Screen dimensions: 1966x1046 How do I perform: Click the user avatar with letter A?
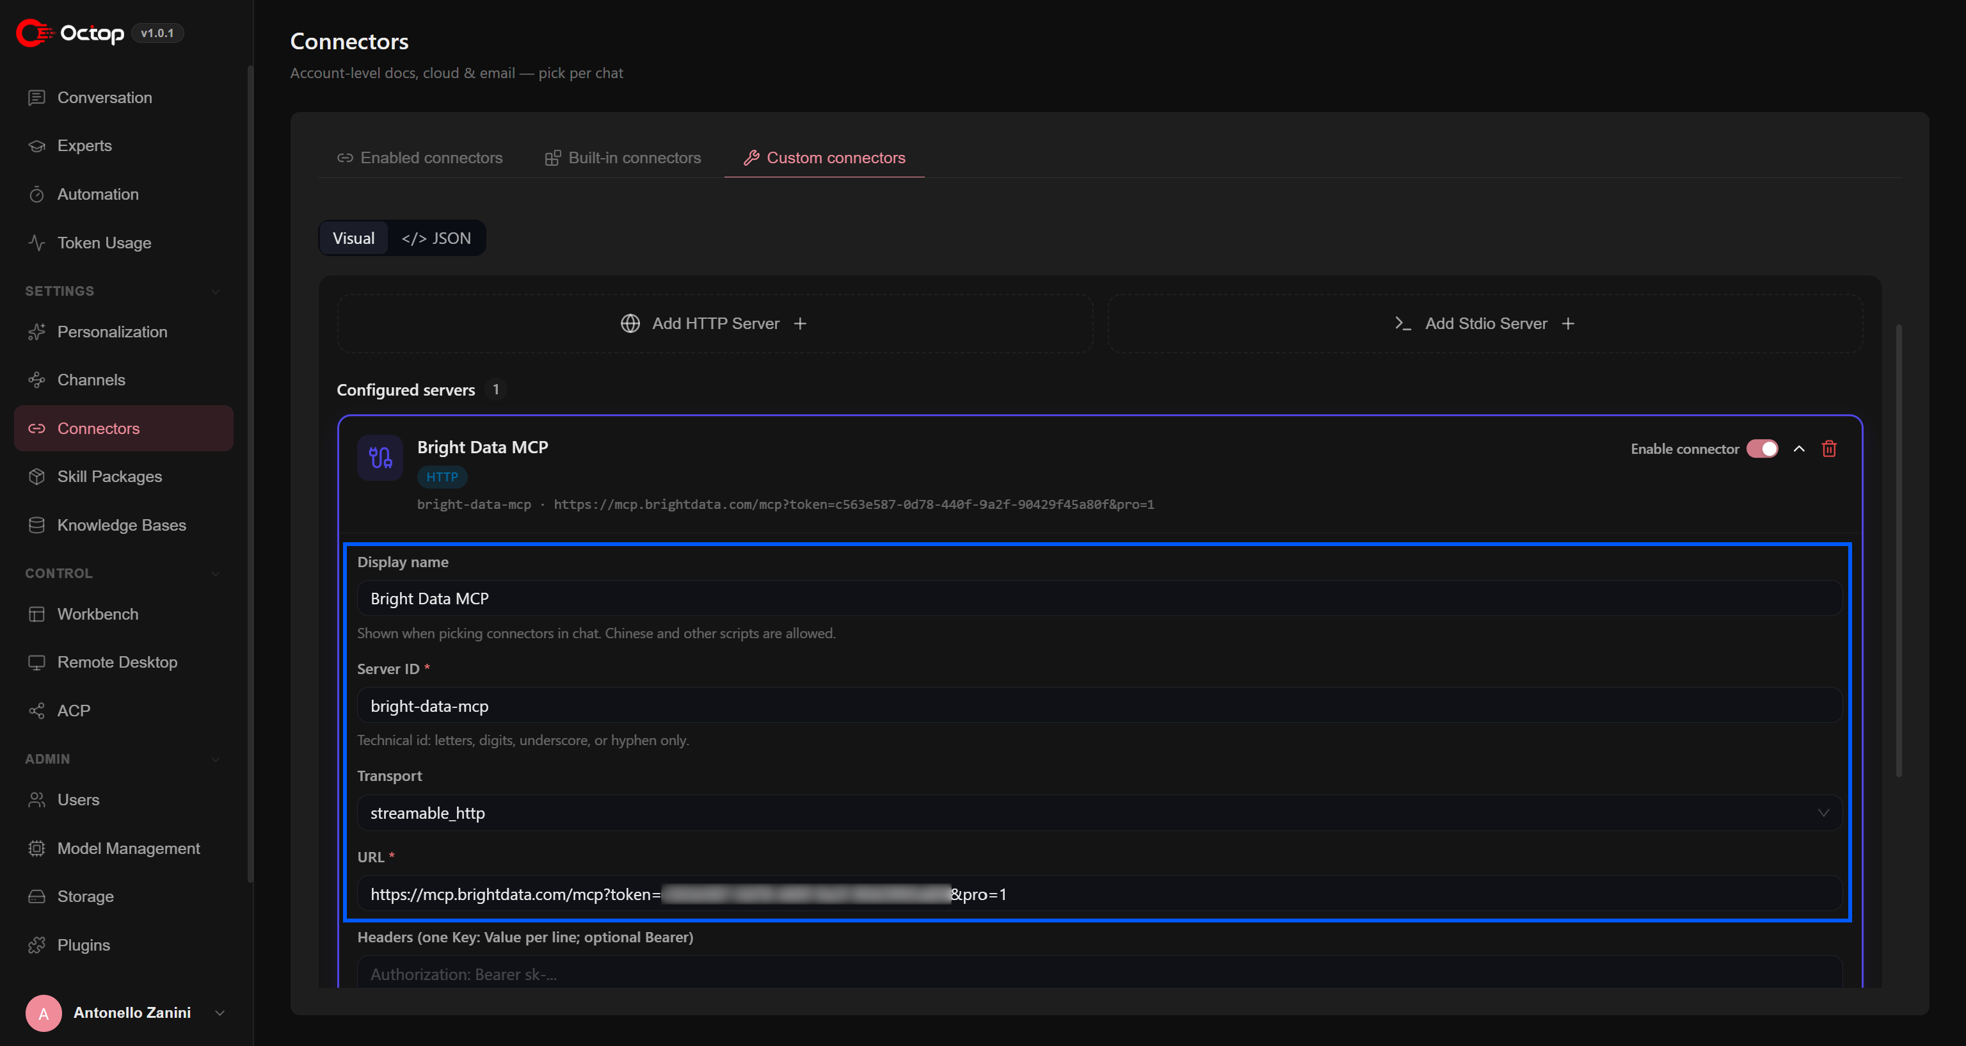click(x=44, y=1013)
